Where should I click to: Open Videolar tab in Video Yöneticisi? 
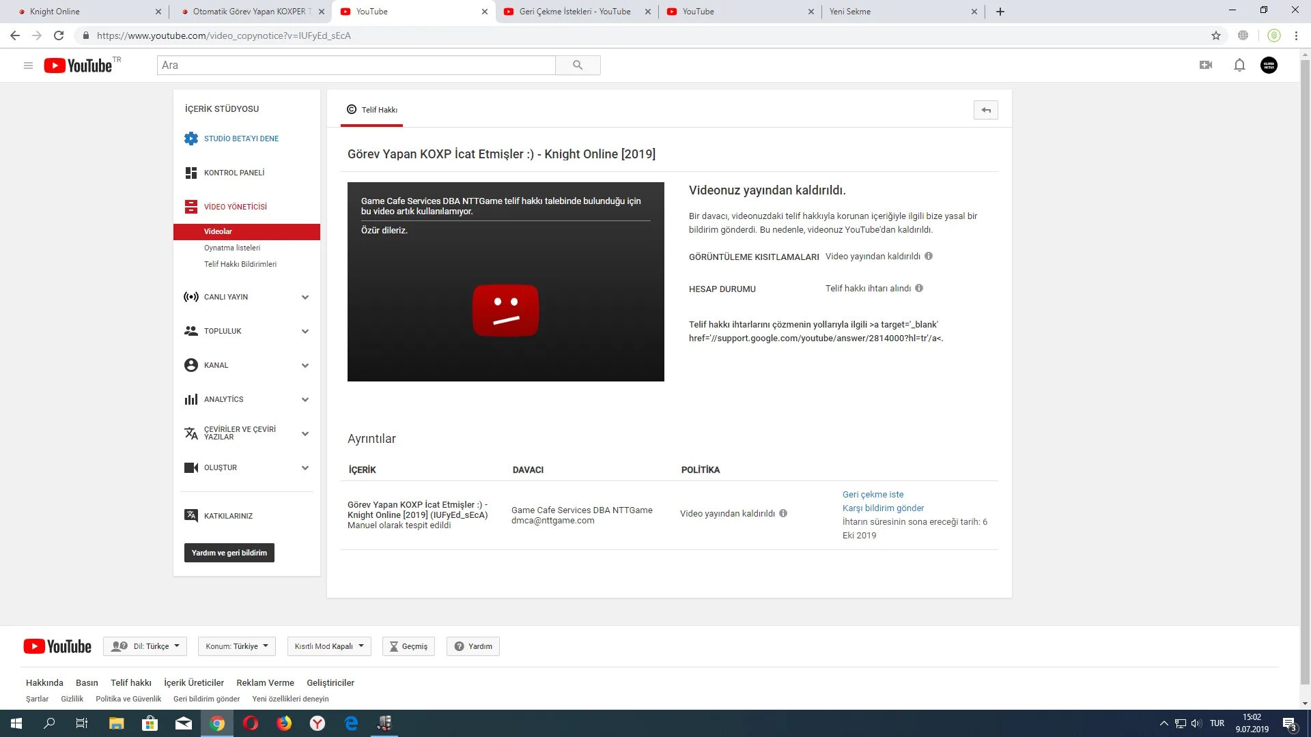(x=217, y=231)
